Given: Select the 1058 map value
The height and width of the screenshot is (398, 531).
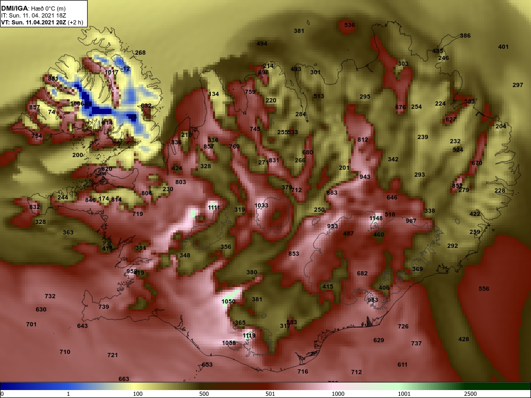Looking at the screenshot, I should [x=229, y=343].
